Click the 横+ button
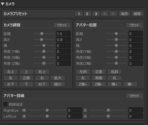148x125 pixels. tap(114, 84)
